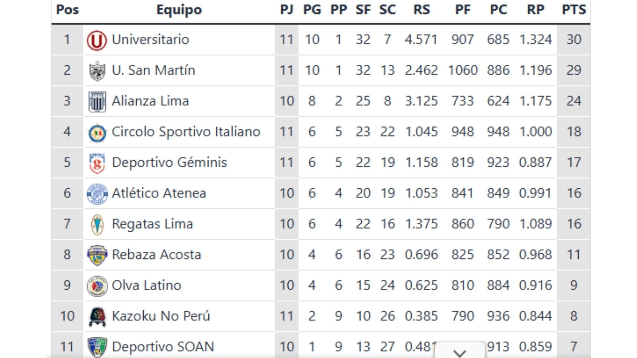Open the Universitario team name link
The image size is (637, 358).
coord(151,39)
